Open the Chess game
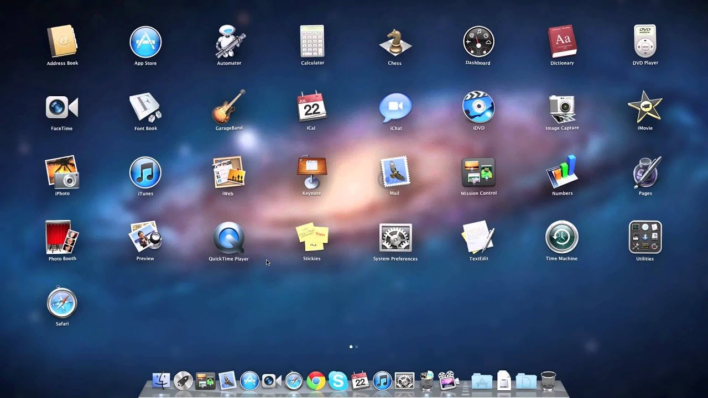Viewport: 708px width, 398px height. 395,42
